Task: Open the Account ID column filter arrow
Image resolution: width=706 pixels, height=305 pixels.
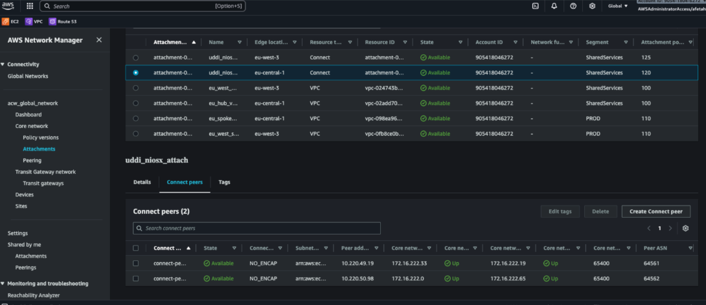Action: point(516,42)
